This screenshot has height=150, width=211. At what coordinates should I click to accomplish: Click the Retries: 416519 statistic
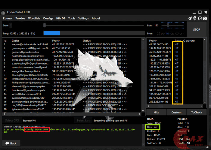pyautogui.click(x=156, y=139)
